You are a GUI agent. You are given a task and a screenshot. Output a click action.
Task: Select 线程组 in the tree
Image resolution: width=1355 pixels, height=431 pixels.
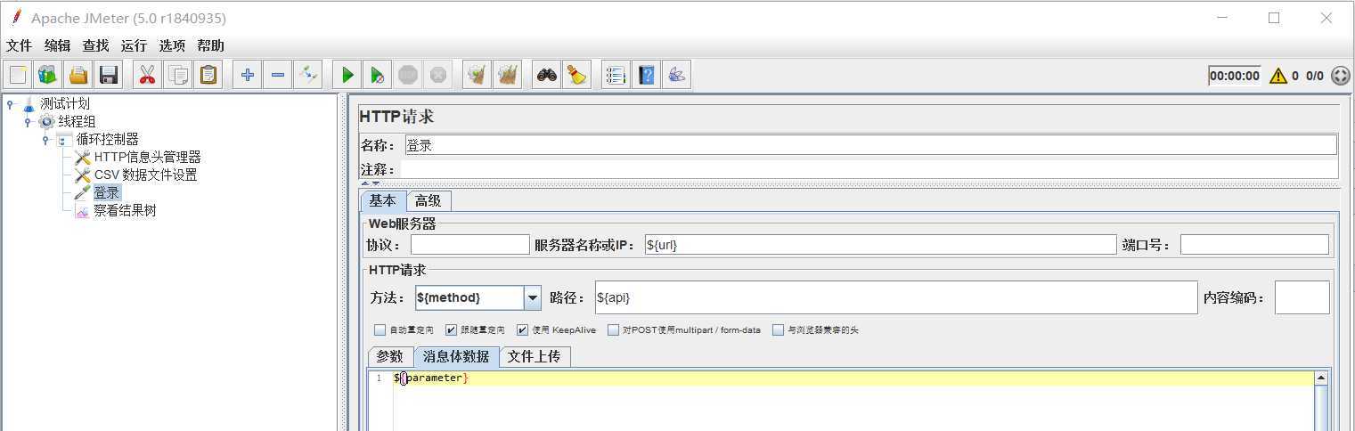click(77, 121)
